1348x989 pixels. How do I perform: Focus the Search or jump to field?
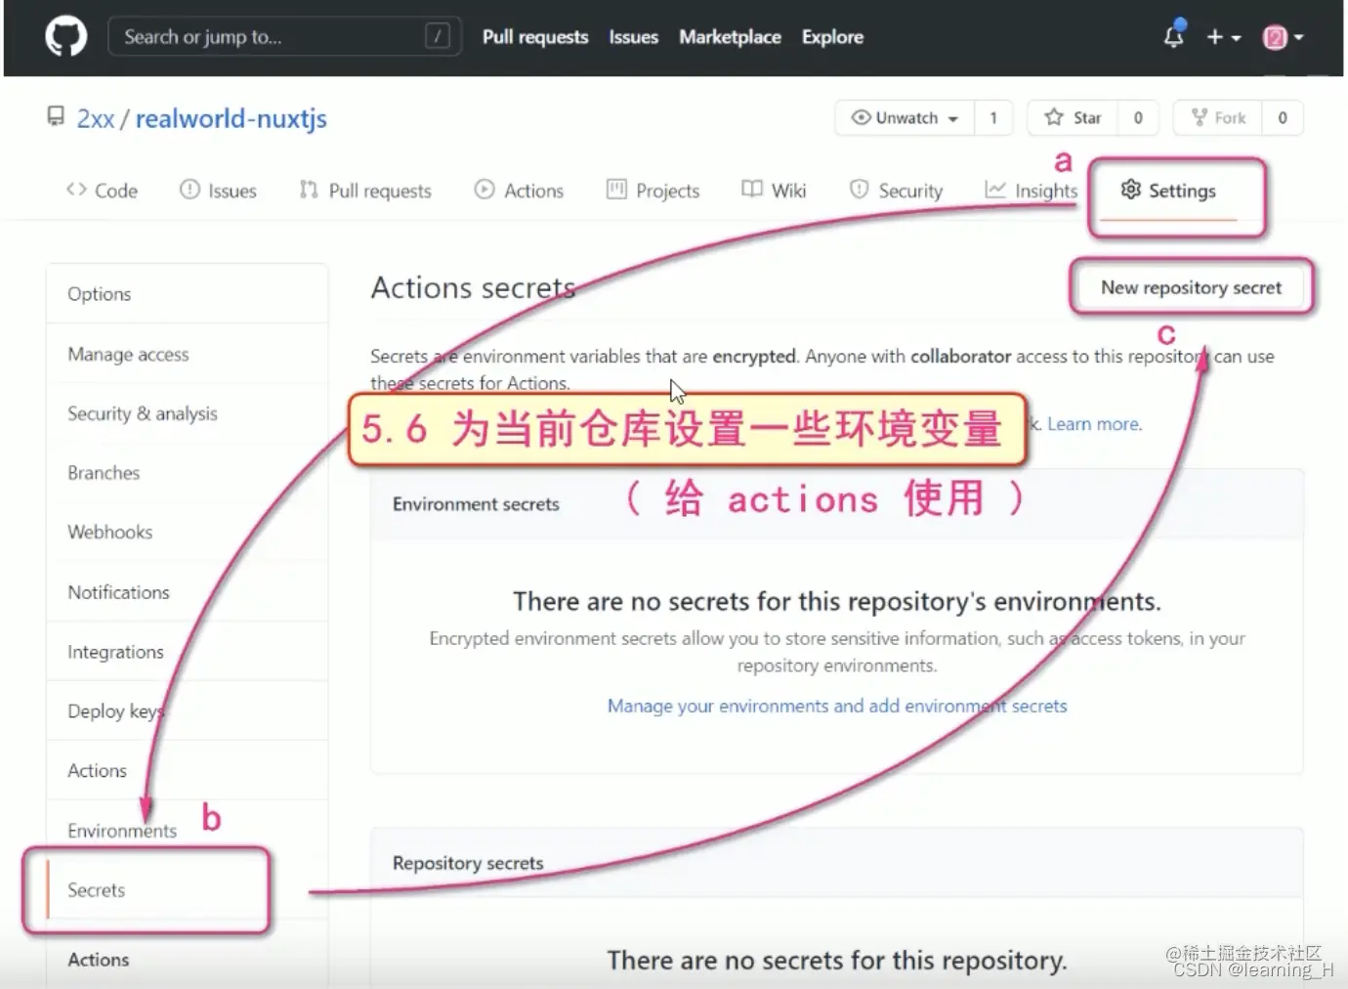(284, 37)
